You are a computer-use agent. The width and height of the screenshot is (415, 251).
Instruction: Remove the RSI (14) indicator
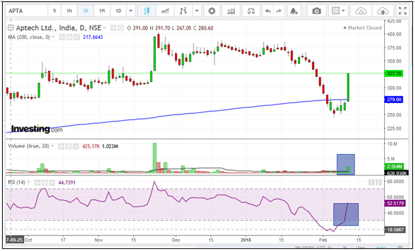click(x=52, y=182)
